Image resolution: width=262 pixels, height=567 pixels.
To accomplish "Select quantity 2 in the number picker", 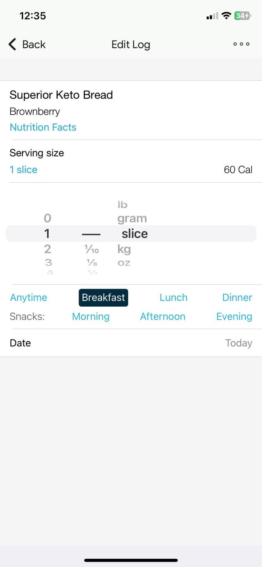I will click(47, 249).
